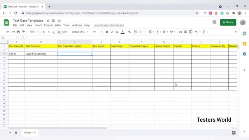Click the document title Test Case Templates
Screen dimensions: 249x140
(x=28, y=21)
